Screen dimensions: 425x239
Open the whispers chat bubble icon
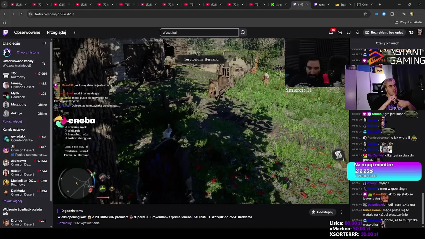coord(349,32)
